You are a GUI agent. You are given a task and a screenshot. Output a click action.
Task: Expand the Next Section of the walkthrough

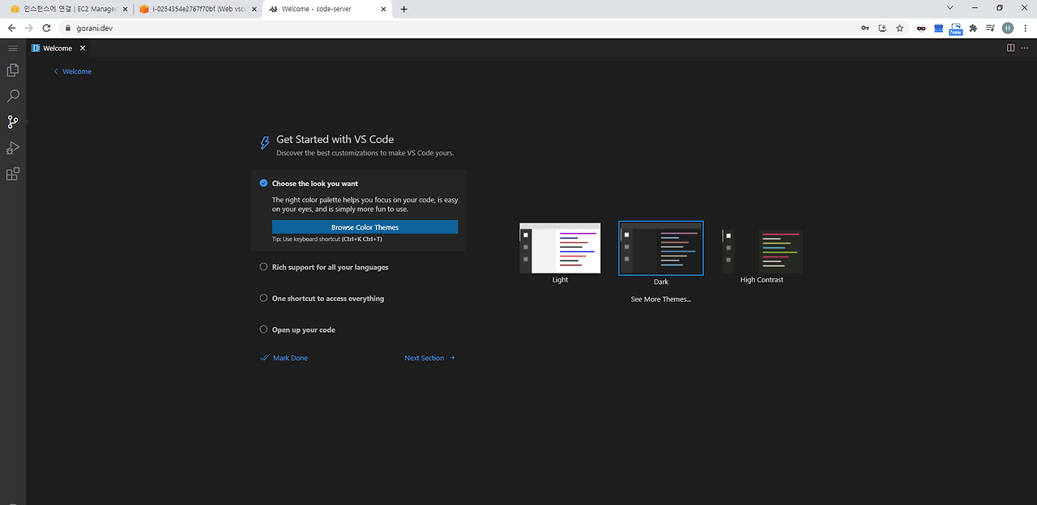pyautogui.click(x=424, y=357)
